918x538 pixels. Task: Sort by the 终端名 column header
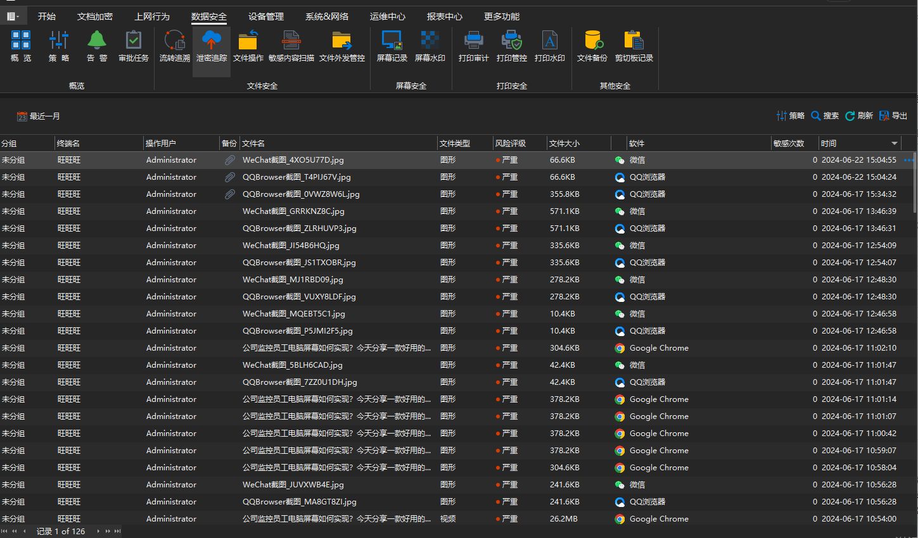click(x=98, y=144)
